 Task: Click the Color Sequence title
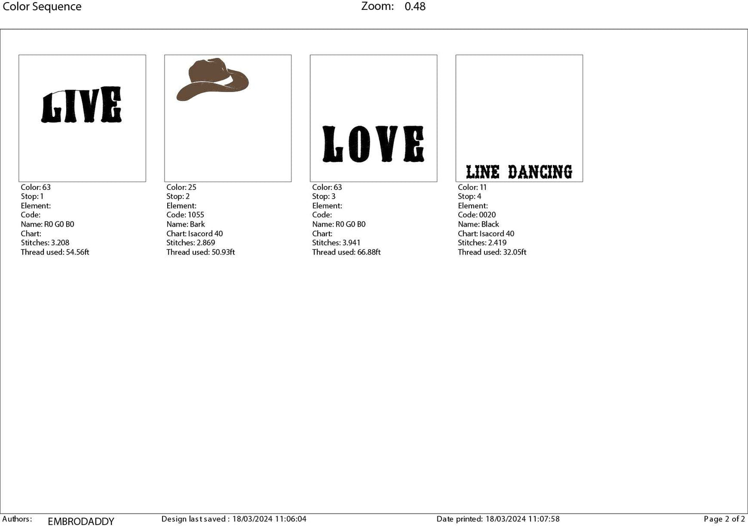(x=42, y=6)
